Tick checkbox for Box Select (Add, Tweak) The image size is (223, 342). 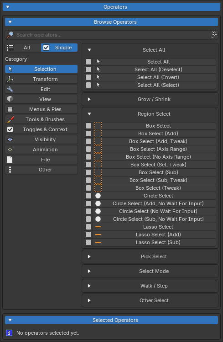(x=88, y=141)
